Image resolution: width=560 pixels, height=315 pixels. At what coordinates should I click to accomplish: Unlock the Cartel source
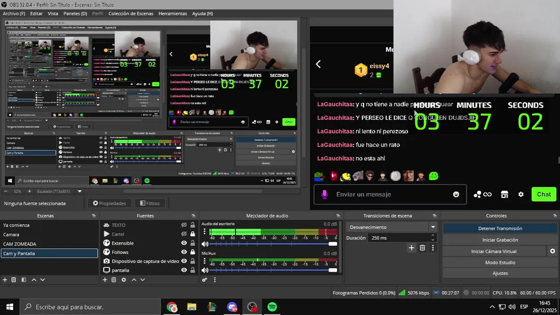(x=192, y=234)
